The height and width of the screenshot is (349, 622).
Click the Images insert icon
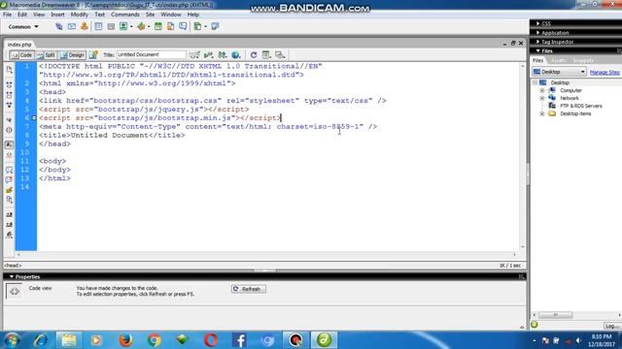123,26
